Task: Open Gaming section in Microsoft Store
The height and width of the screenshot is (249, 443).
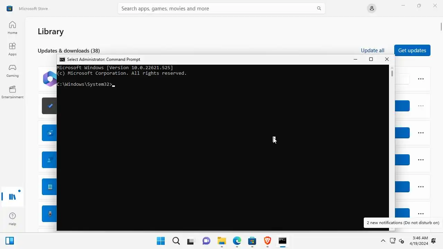Action: [12, 71]
